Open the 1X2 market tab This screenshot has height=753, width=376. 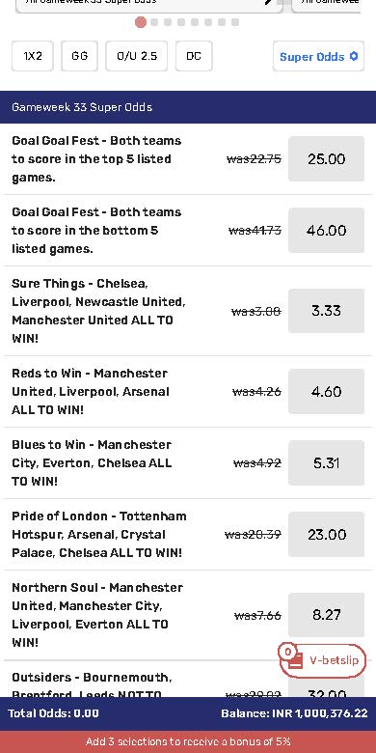coord(33,56)
